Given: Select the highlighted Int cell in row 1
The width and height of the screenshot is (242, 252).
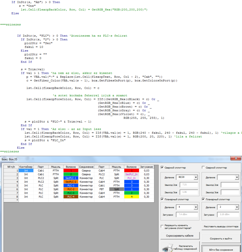Looking at the screenshot, I should click(26, 171).
